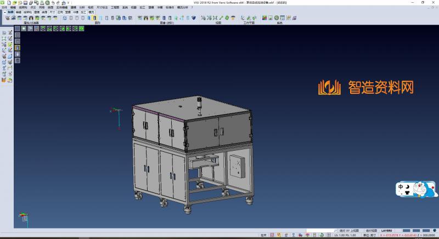Click the first blue color swatch beside LAYER0

407,231
